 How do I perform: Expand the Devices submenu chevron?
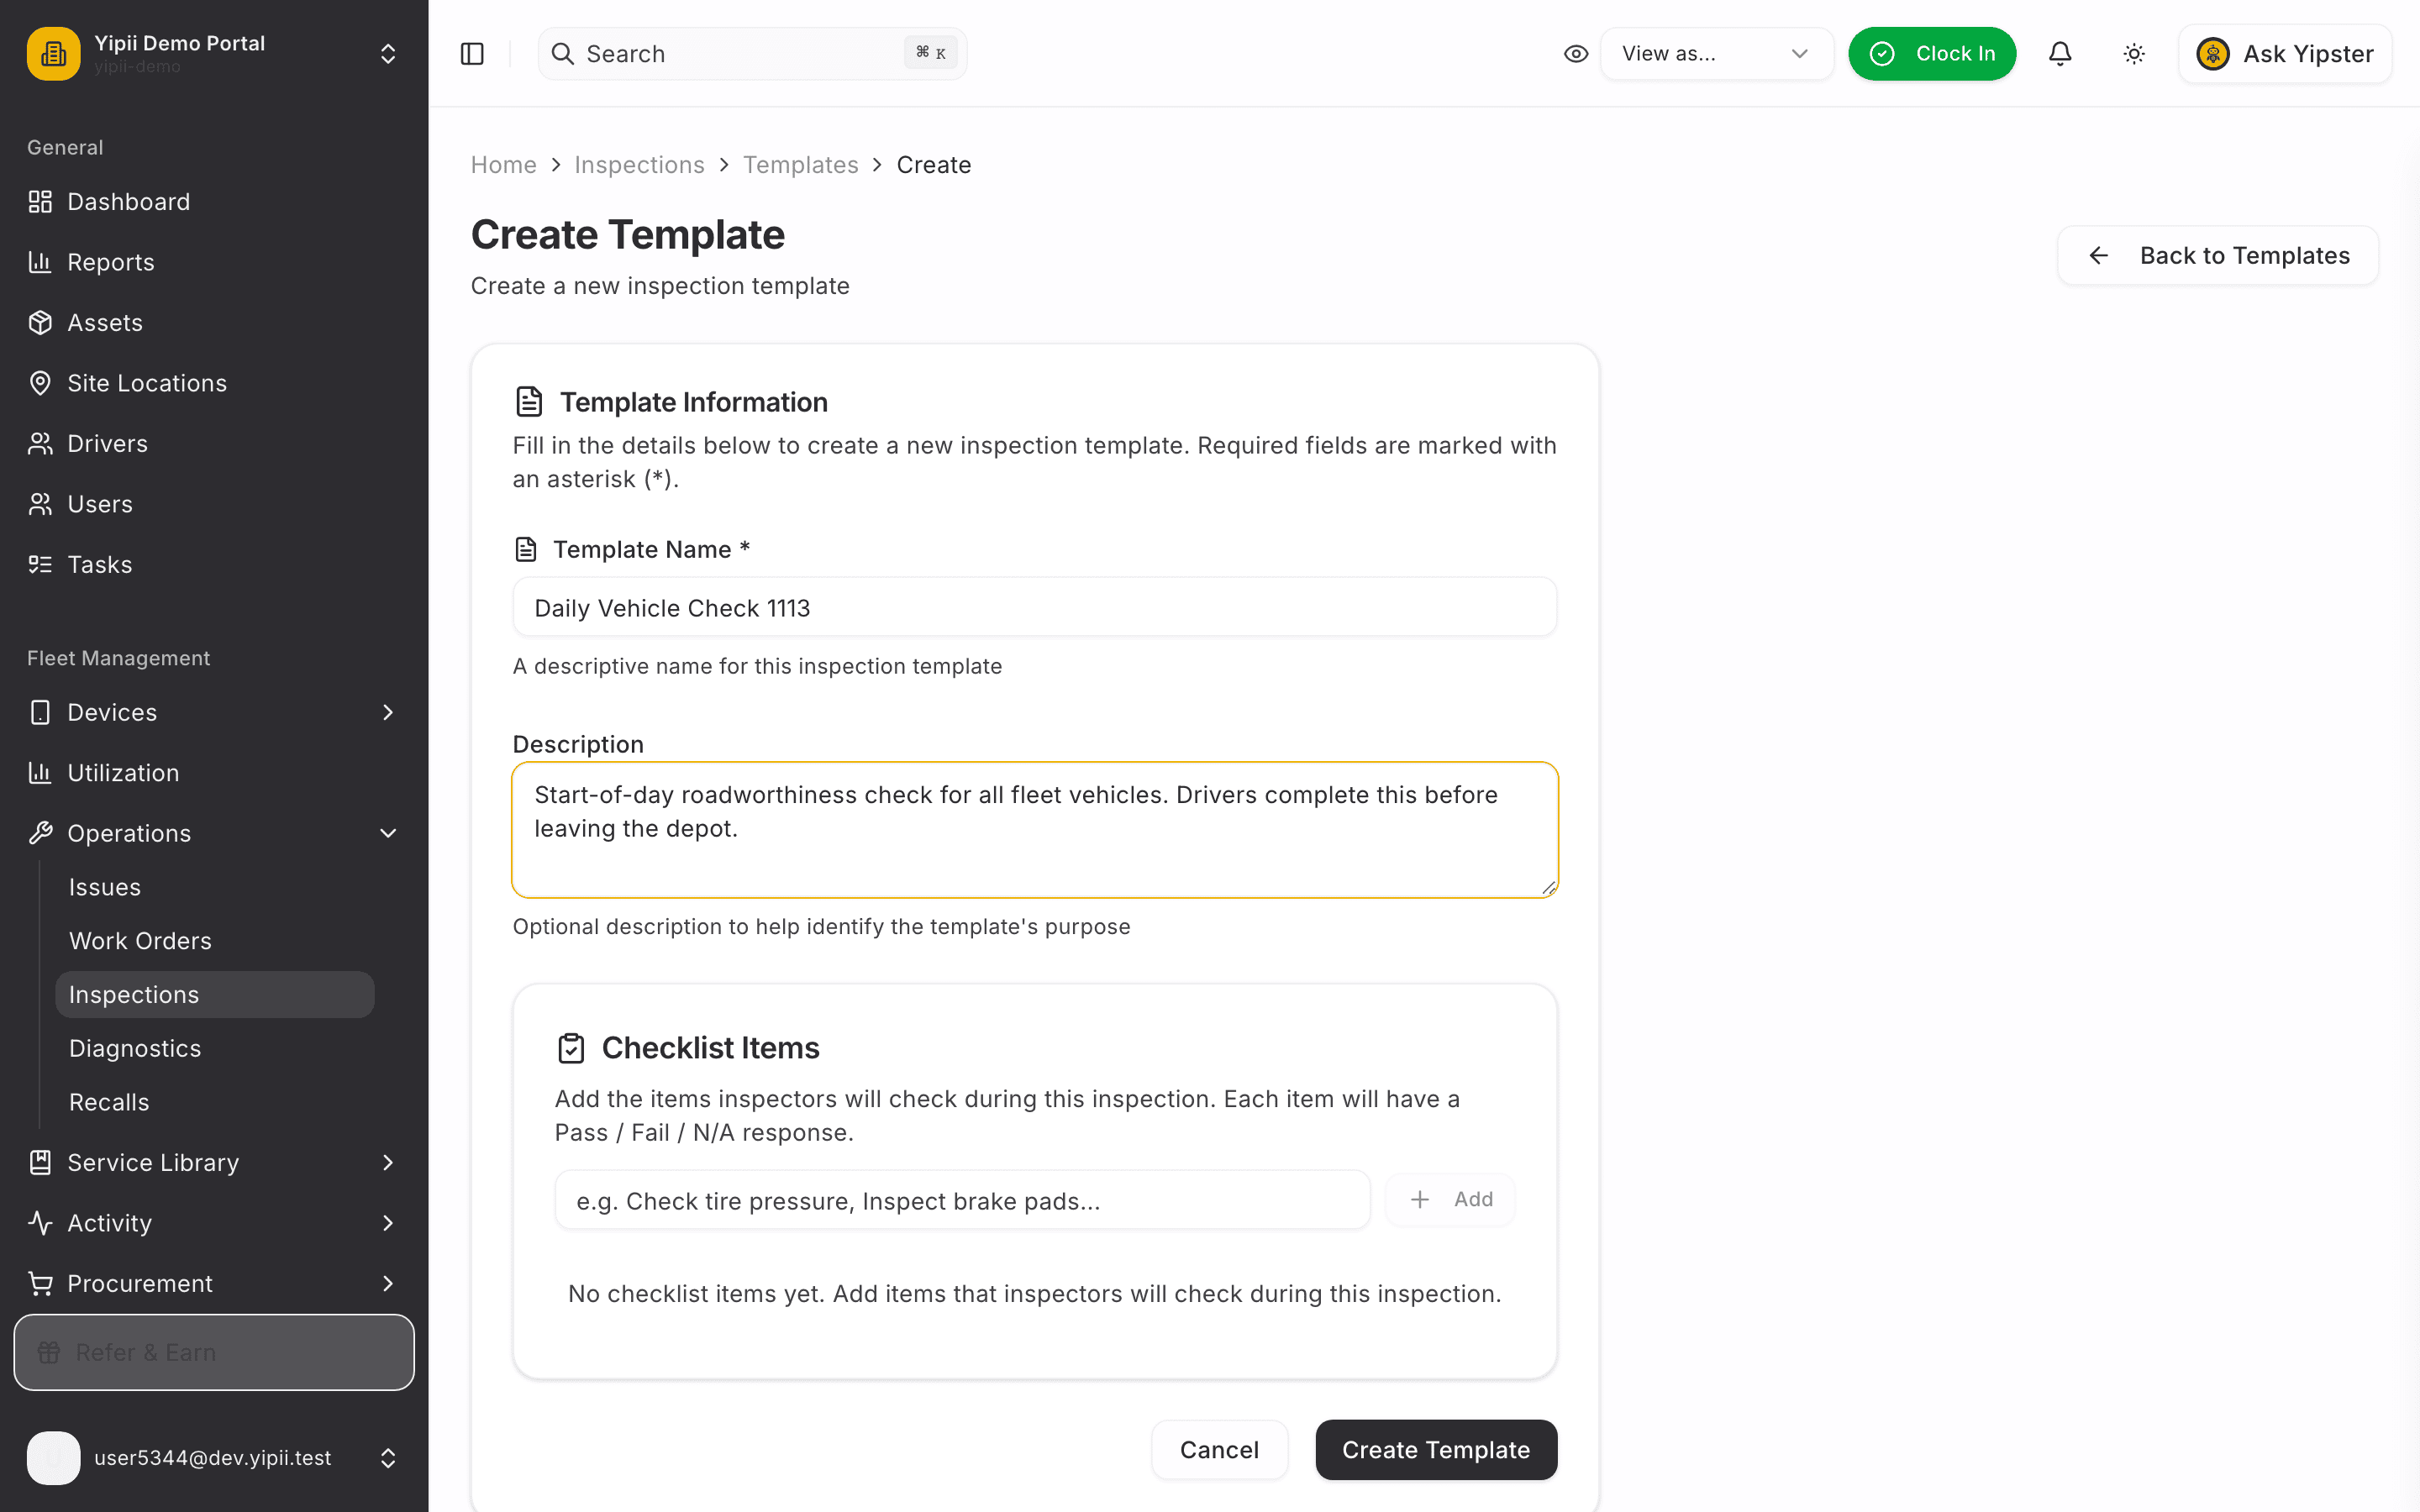coord(388,713)
